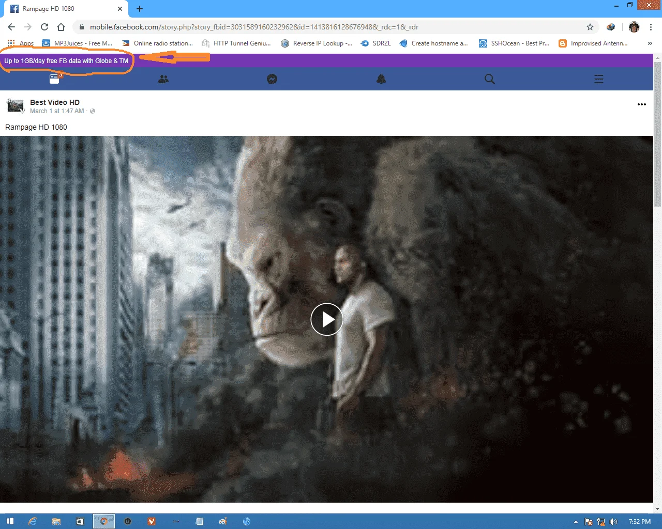The width and height of the screenshot is (662, 529).
Task: Open the Chrome profile avatar
Action: pyautogui.click(x=634, y=27)
